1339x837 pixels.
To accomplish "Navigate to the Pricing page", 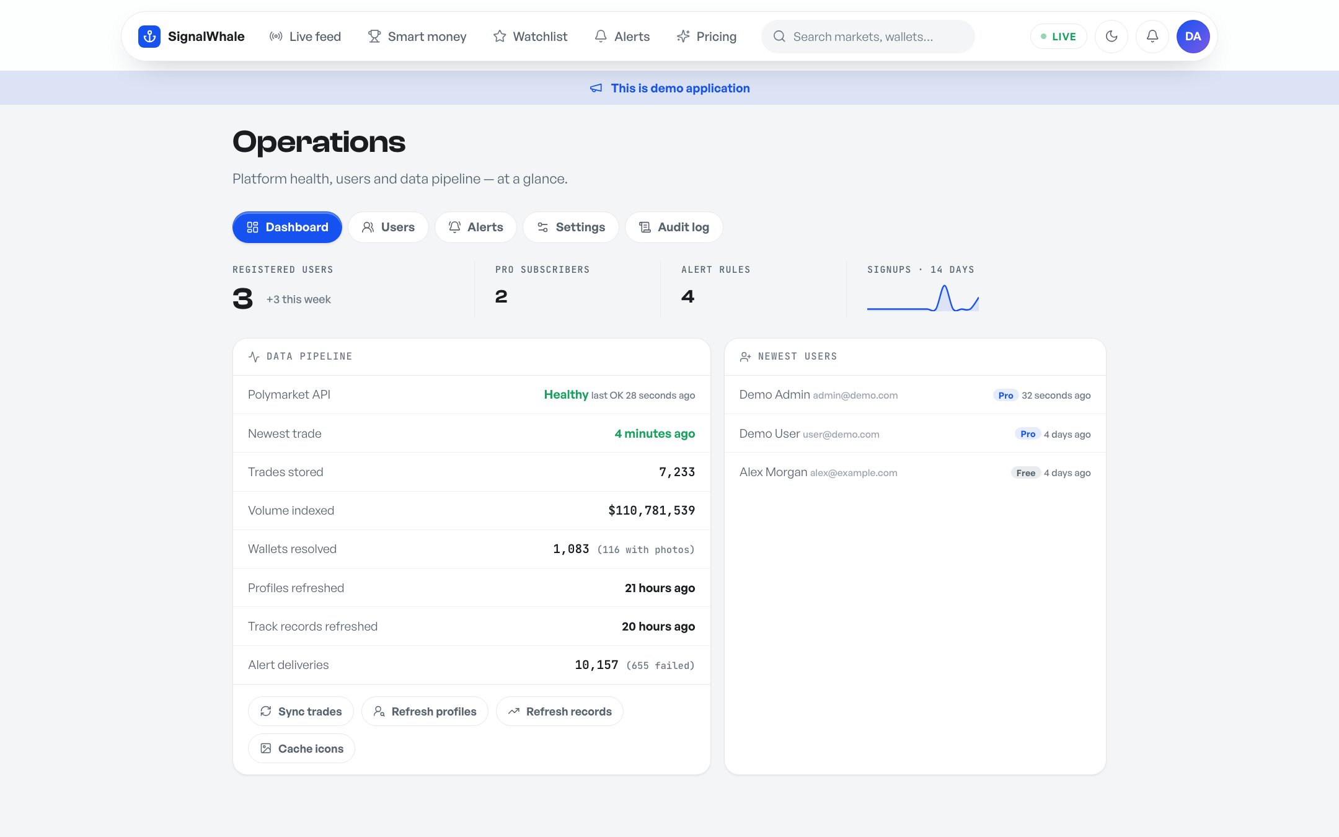I will click(x=707, y=37).
